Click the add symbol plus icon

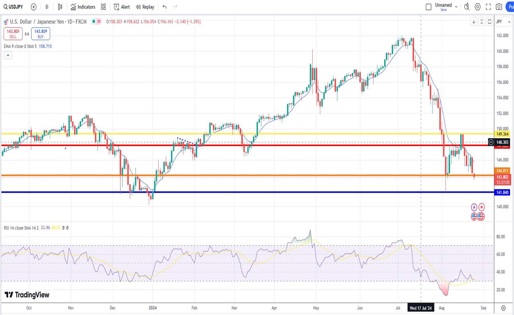tap(33, 7)
